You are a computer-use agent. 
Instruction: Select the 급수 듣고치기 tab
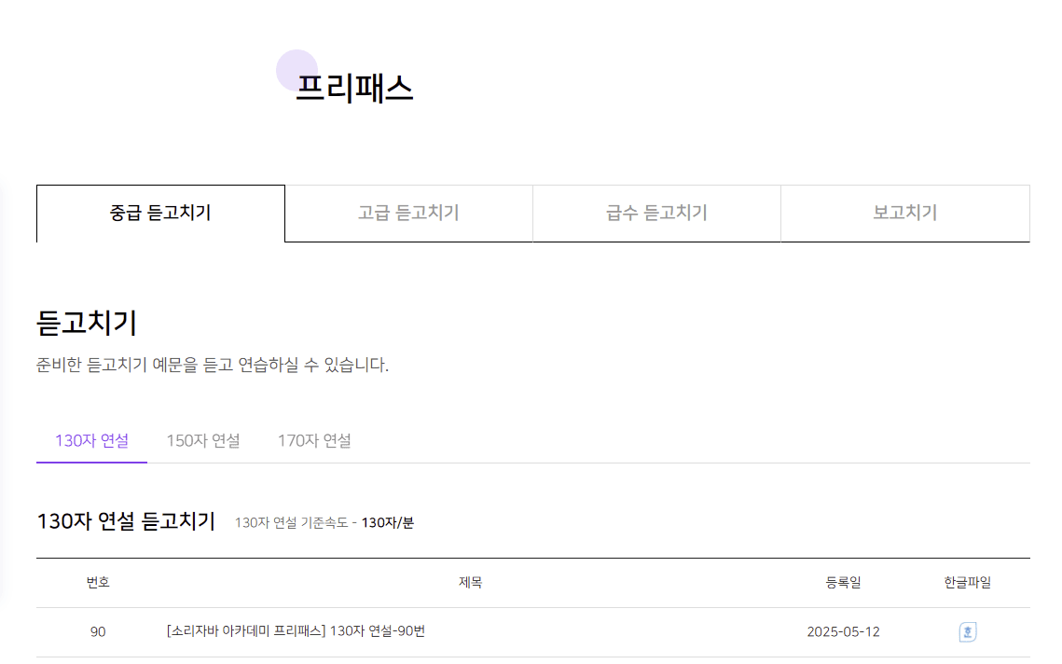(x=656, y=214)
